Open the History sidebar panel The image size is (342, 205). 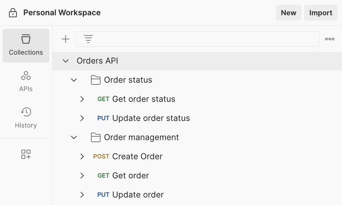click(x=26, y=118)
